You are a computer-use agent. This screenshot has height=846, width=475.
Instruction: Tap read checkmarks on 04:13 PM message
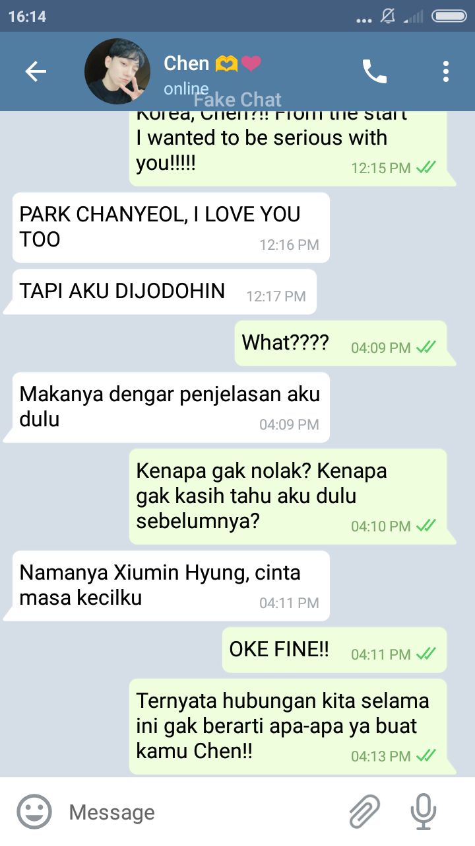point(426,756)
